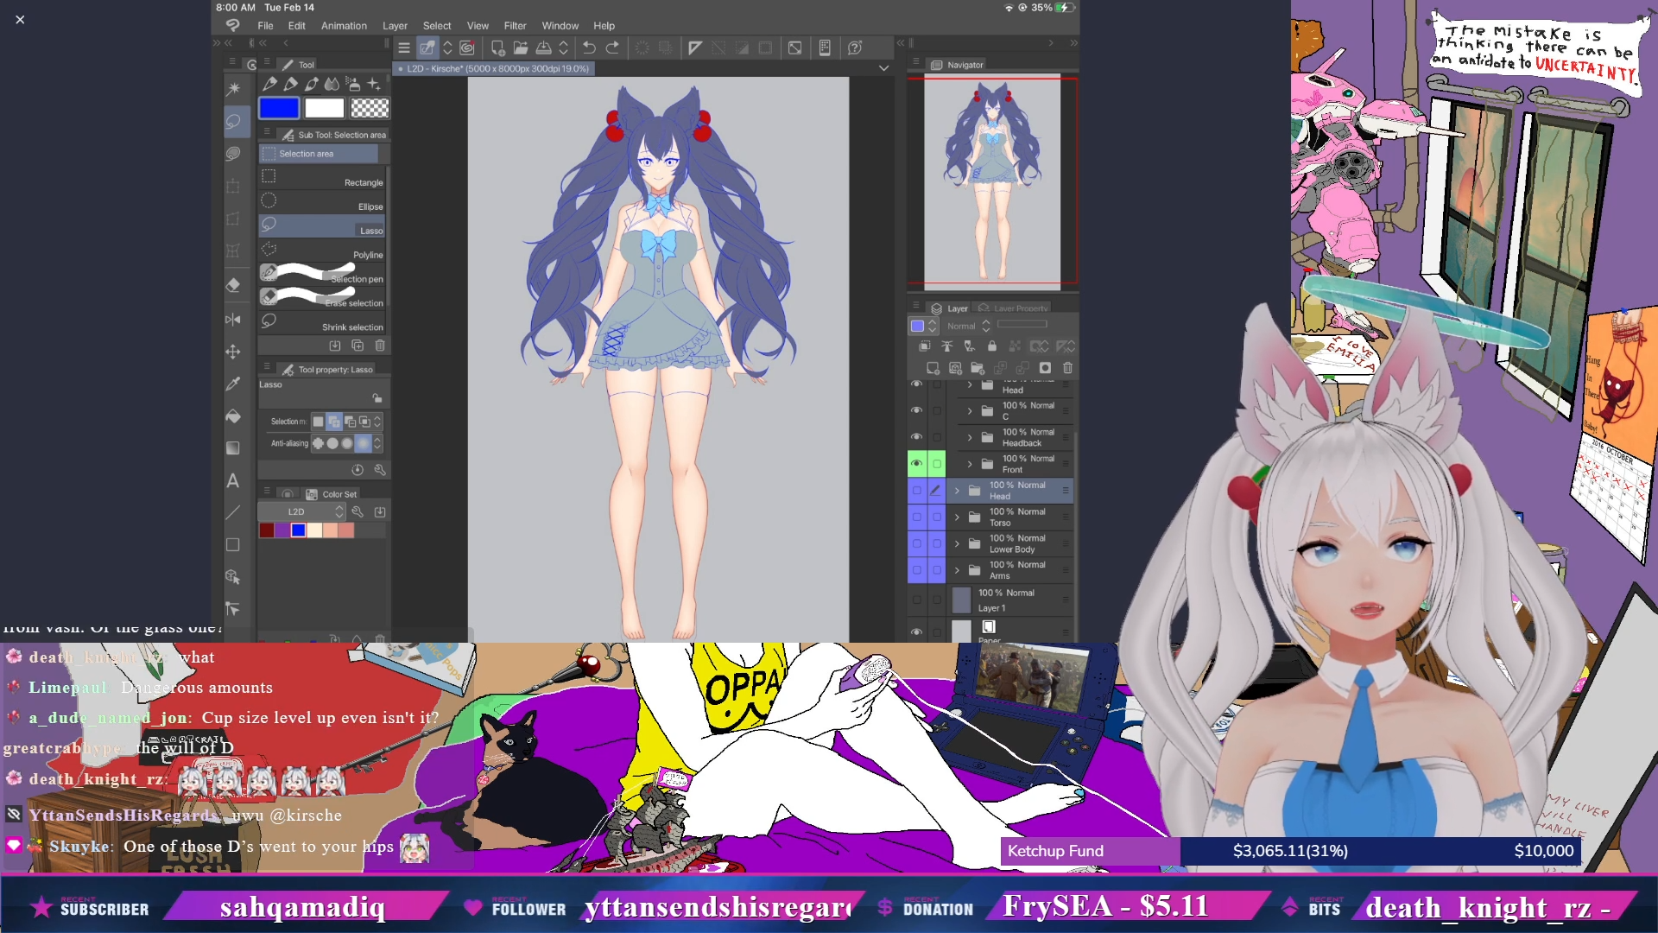Select the Move layer tool
This screenshot has width=1658, height=933.
[x=233, y=352]
